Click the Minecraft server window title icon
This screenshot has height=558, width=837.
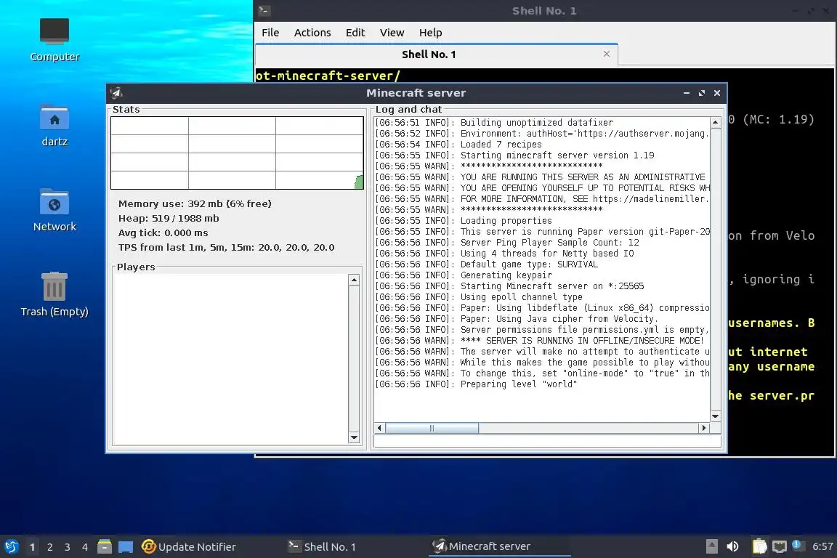click(116, 92)
